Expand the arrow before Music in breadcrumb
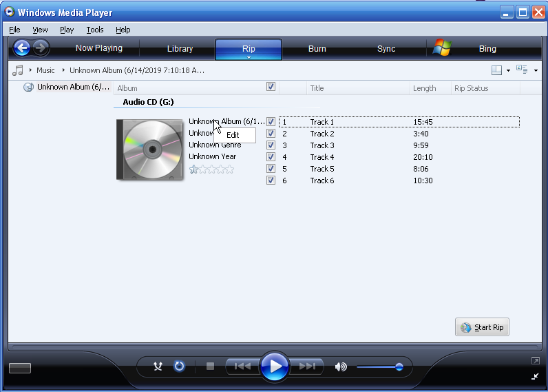Screen dimensions: 548x392 pos(30,70)
